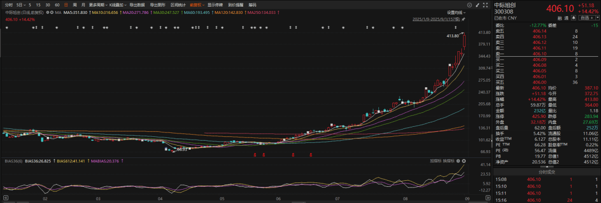Toggle the 融 margin trading tag
This screenshot has width=601, height=203.
pos(560,18)
